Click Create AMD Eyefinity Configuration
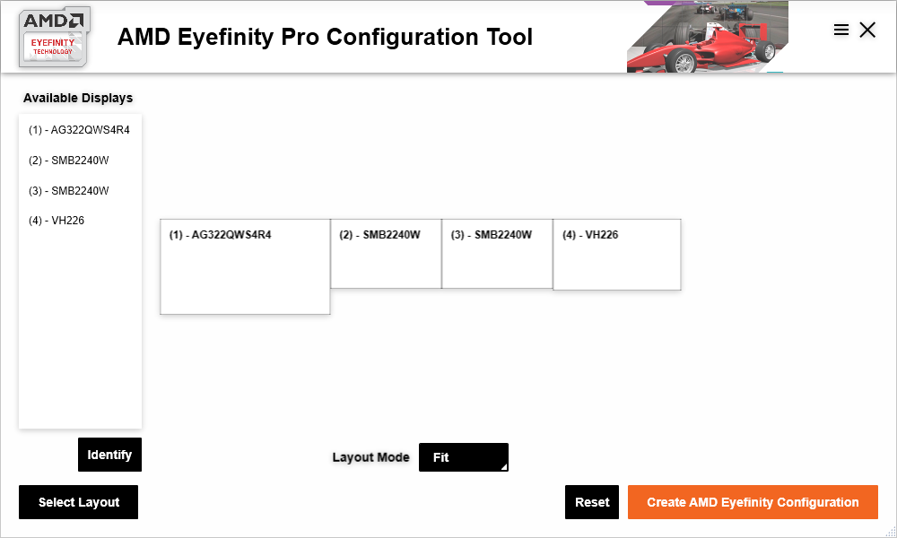 pyautogui.click(x=753, y=502)
